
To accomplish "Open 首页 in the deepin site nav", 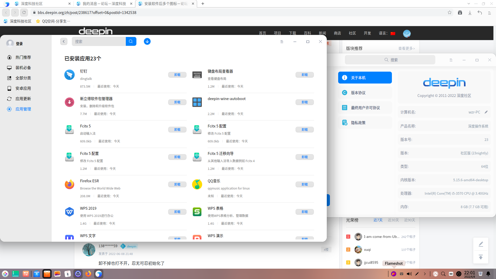I will 262,33.
